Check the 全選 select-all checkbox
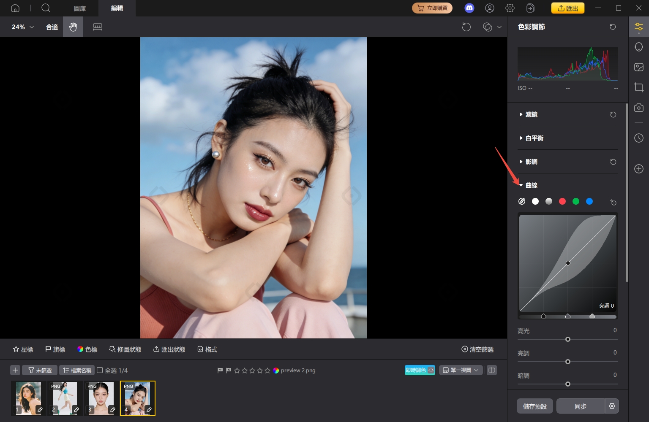Viewport: 649px width, 422px height. [100, 370]
